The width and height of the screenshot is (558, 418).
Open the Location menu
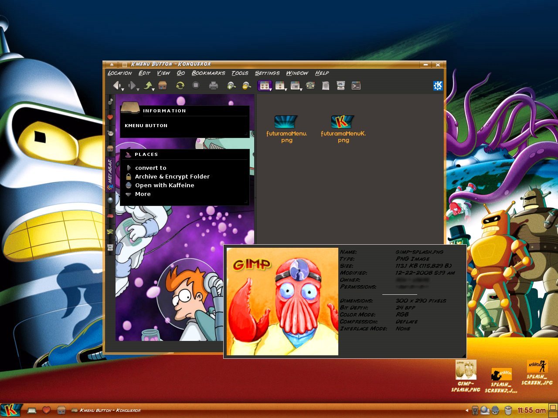[119, 73]
